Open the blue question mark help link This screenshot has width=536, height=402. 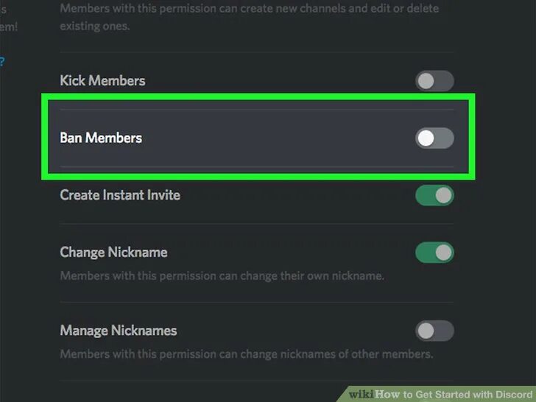(2, 62)
